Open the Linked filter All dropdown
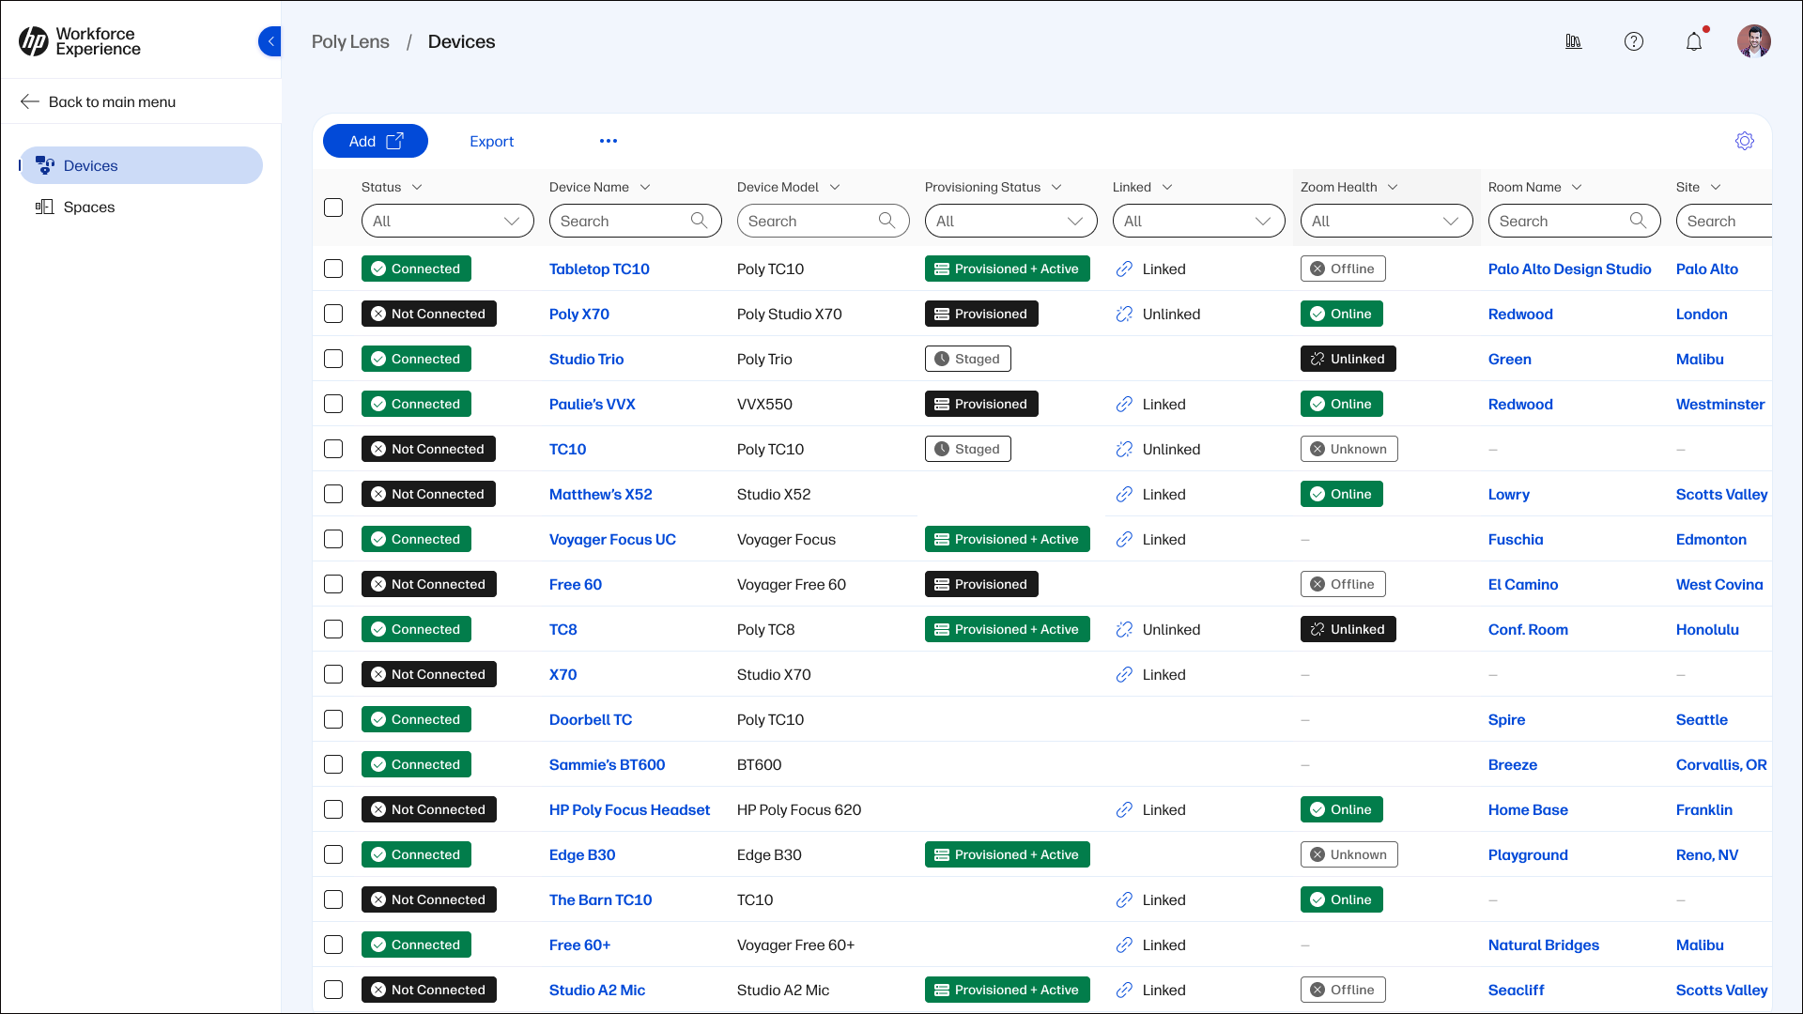 (x=1198, y=221)
